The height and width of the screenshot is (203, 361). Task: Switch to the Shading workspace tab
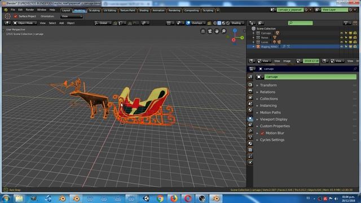[x=144, y=10]
